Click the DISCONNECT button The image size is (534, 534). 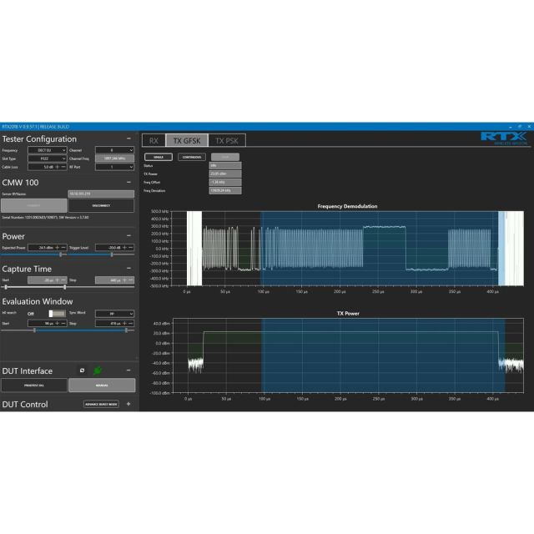101,205
